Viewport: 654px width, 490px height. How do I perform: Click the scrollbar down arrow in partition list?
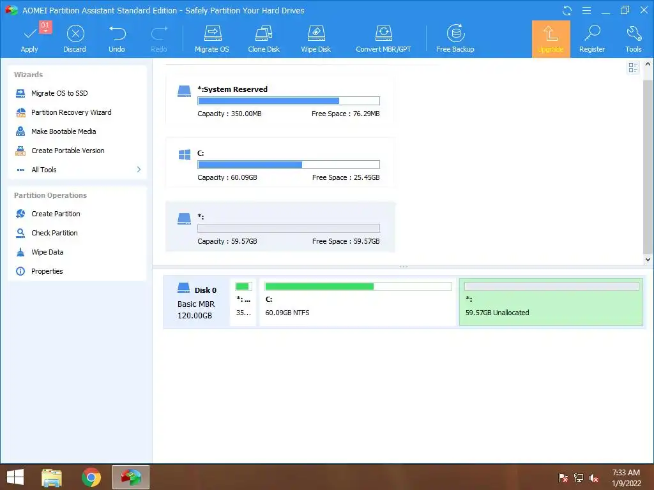coord(648,259)
